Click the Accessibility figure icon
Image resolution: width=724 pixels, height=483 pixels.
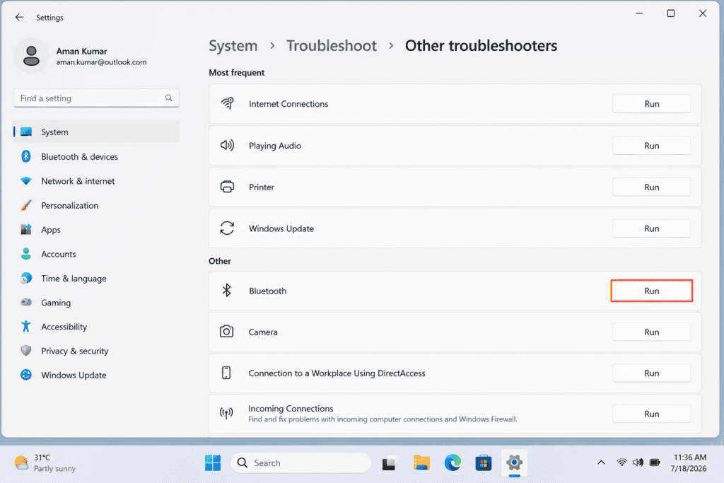[x=26, y=327]
